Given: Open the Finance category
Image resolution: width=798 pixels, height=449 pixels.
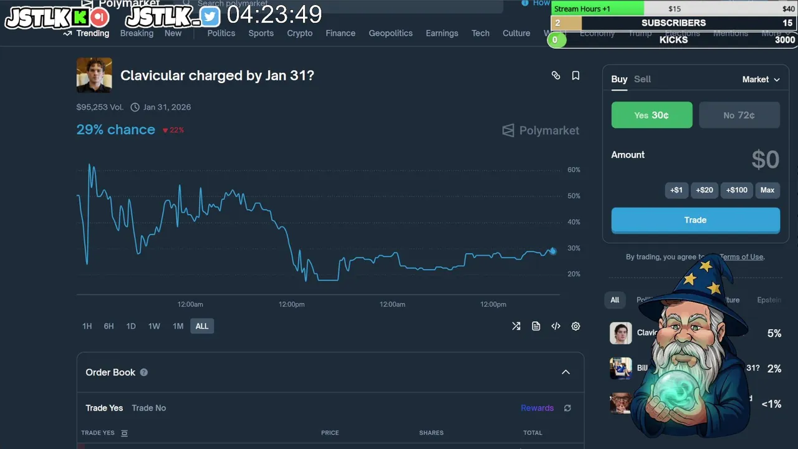Looking at the screenshot, I should click(x=340, y=33).
